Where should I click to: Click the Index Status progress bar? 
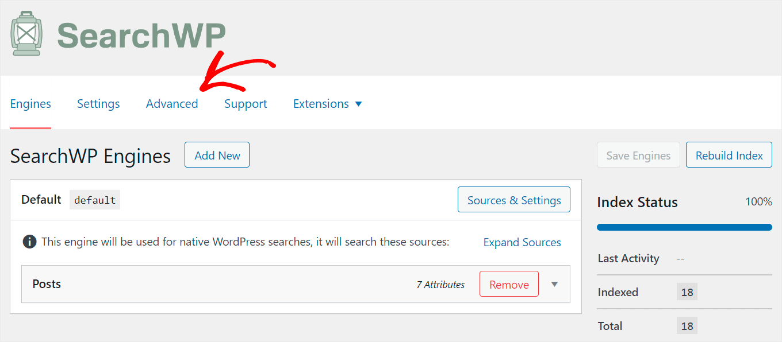(684, 227)
